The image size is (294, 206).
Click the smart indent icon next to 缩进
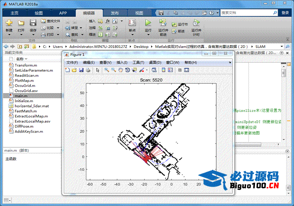pos(100,35)
